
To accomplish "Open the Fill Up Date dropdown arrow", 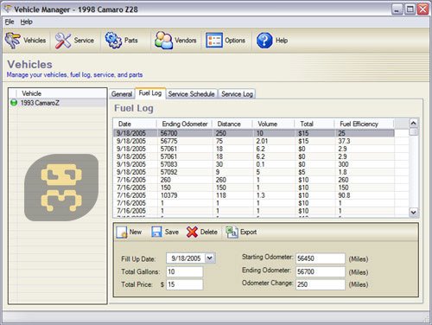I will [210, 258].
